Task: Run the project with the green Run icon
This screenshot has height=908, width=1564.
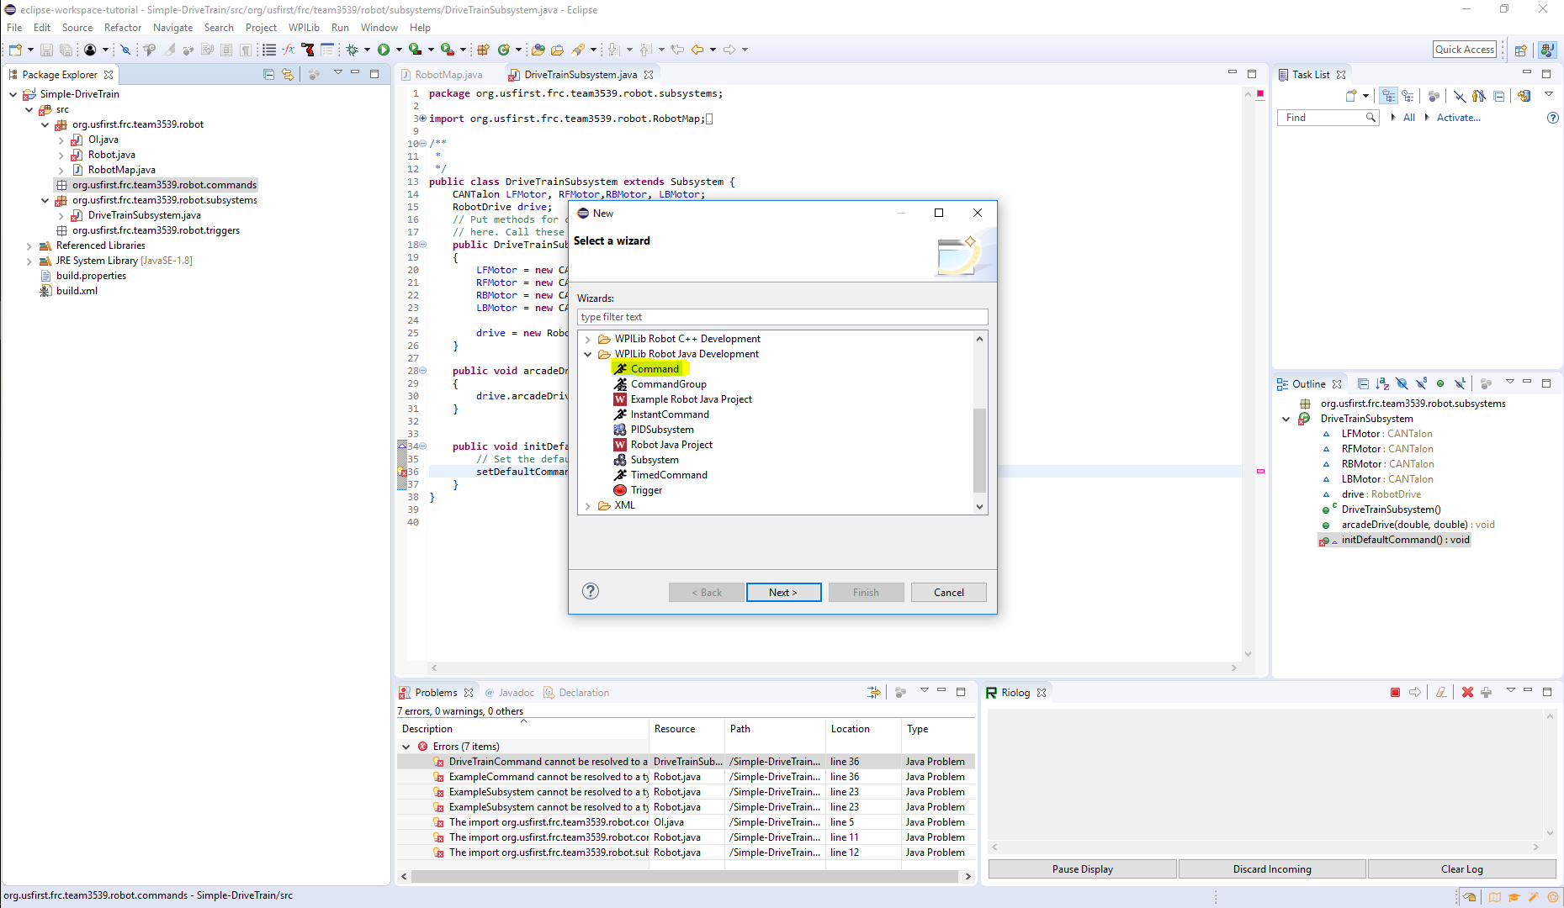Action: pos(385,50)
